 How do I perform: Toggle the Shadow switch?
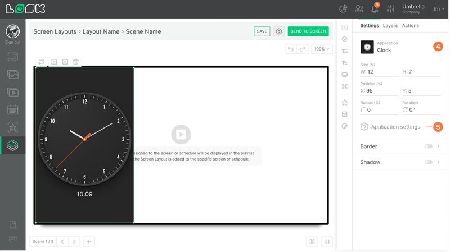click(x=429, y=163)
